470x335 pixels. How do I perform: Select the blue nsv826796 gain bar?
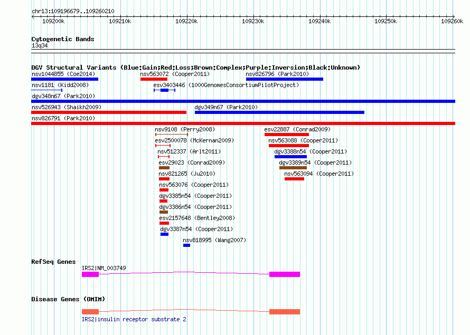(285, 79)
